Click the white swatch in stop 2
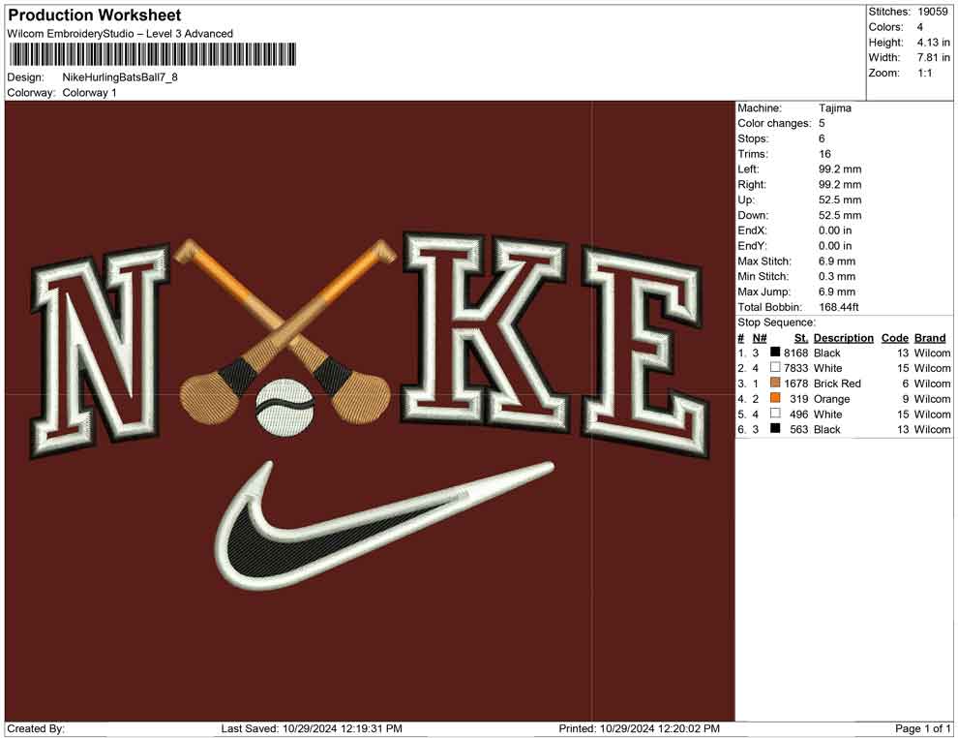958x738 pixels. [x=775, y=367]
